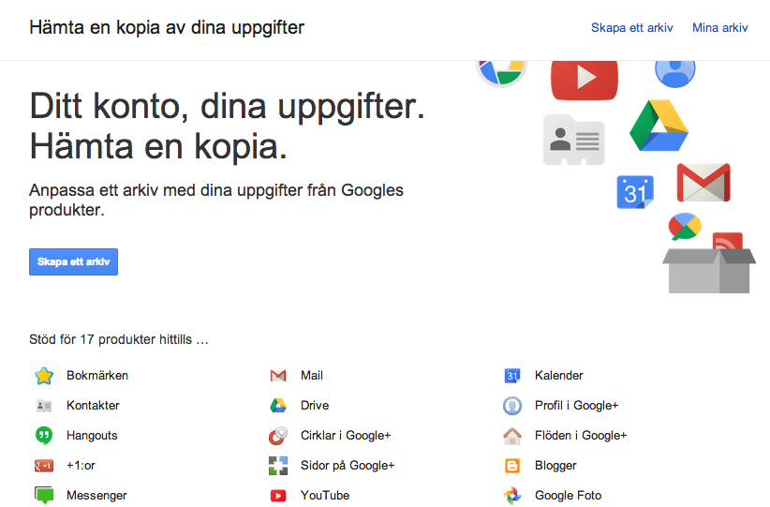Click the gray archive box illustration
Viewport: 770px width, 507px height.
pyautogui.click(x=709, y=271)
